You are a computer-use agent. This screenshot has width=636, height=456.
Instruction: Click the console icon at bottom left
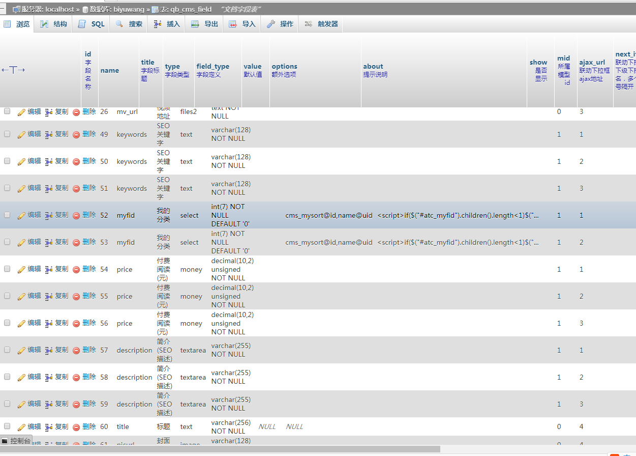coord(5,441)
